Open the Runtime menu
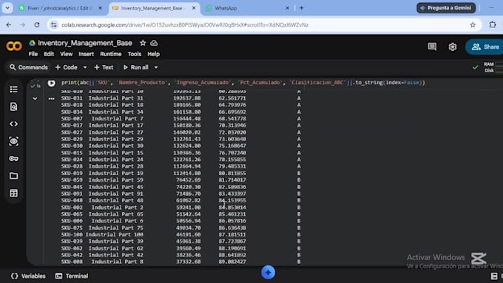This screenshot has height=283, width=503. 111,54
